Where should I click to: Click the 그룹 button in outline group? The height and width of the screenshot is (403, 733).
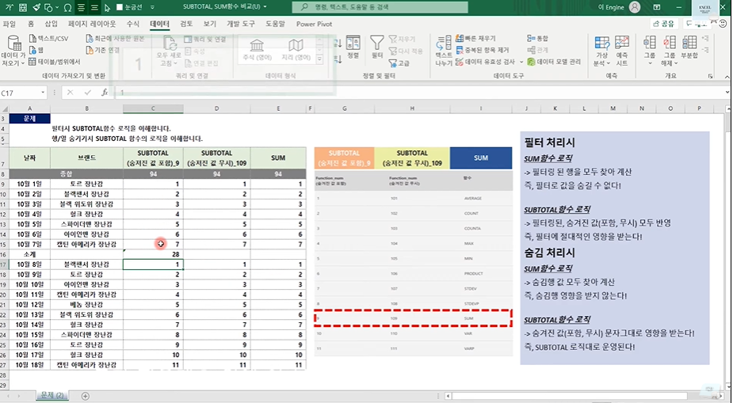click(x=649, y=51)
